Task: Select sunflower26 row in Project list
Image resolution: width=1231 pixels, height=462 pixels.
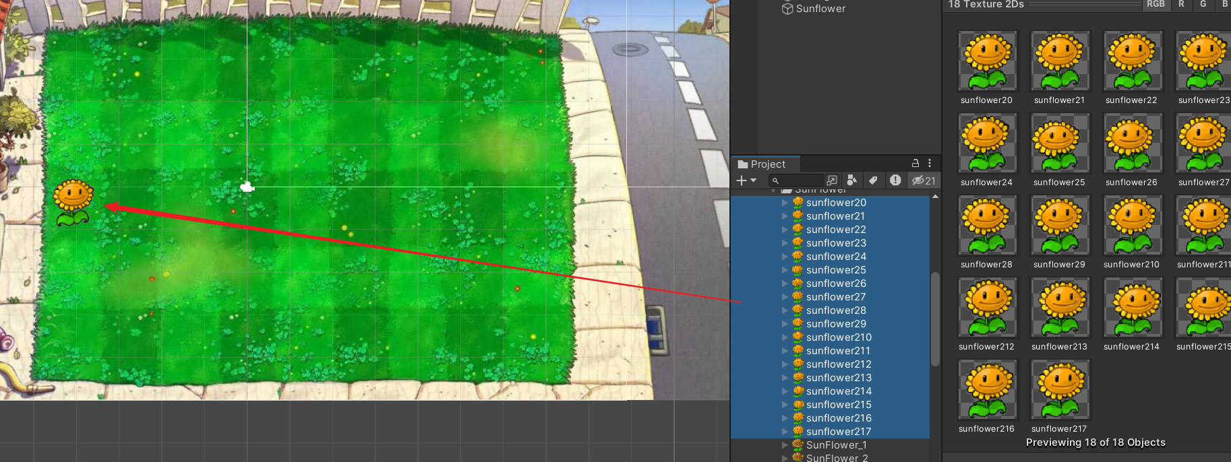Action: (x=831, y=284)
